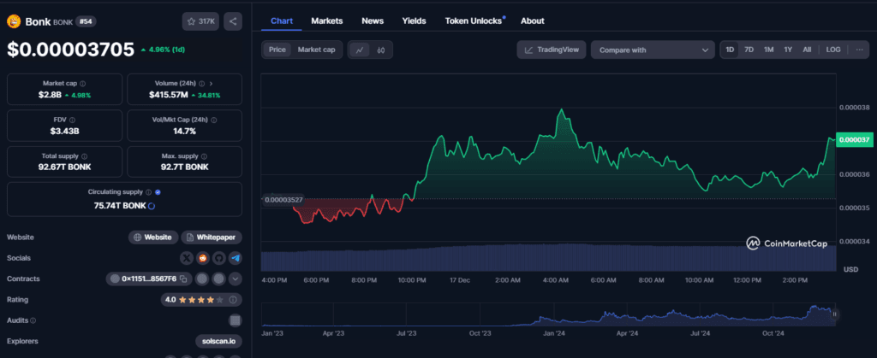
Task: Click the circle icon beside 75.74T BONK
Action: (x=151, y=205)
